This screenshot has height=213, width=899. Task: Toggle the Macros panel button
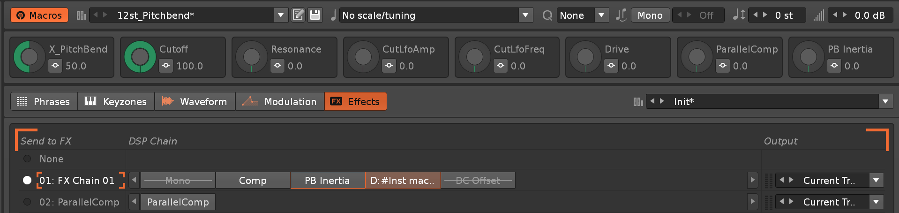[x=39, y=15]
